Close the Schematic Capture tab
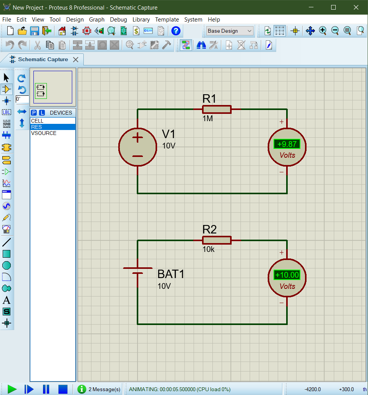 click(x=75, y=60)
